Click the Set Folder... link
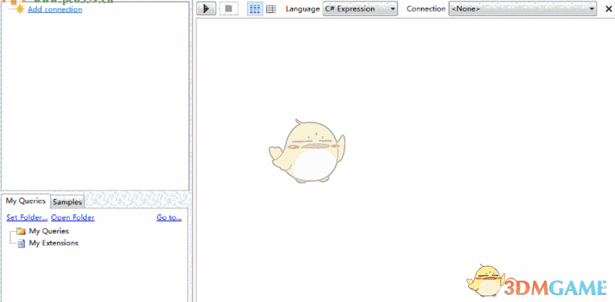Image resolution: width=615 pixels, height=302 pixels. 27,217
